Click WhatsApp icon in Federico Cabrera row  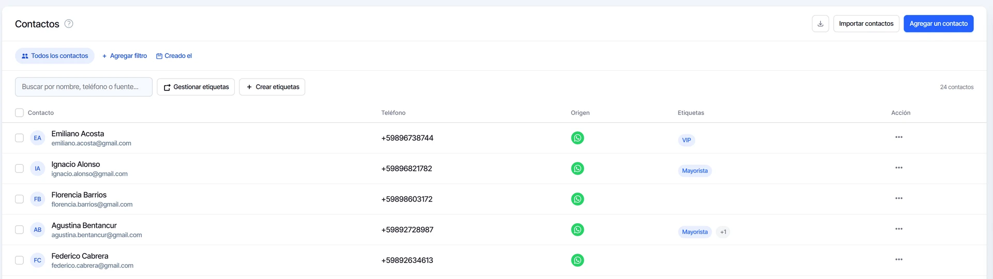[x=578, y=260]
